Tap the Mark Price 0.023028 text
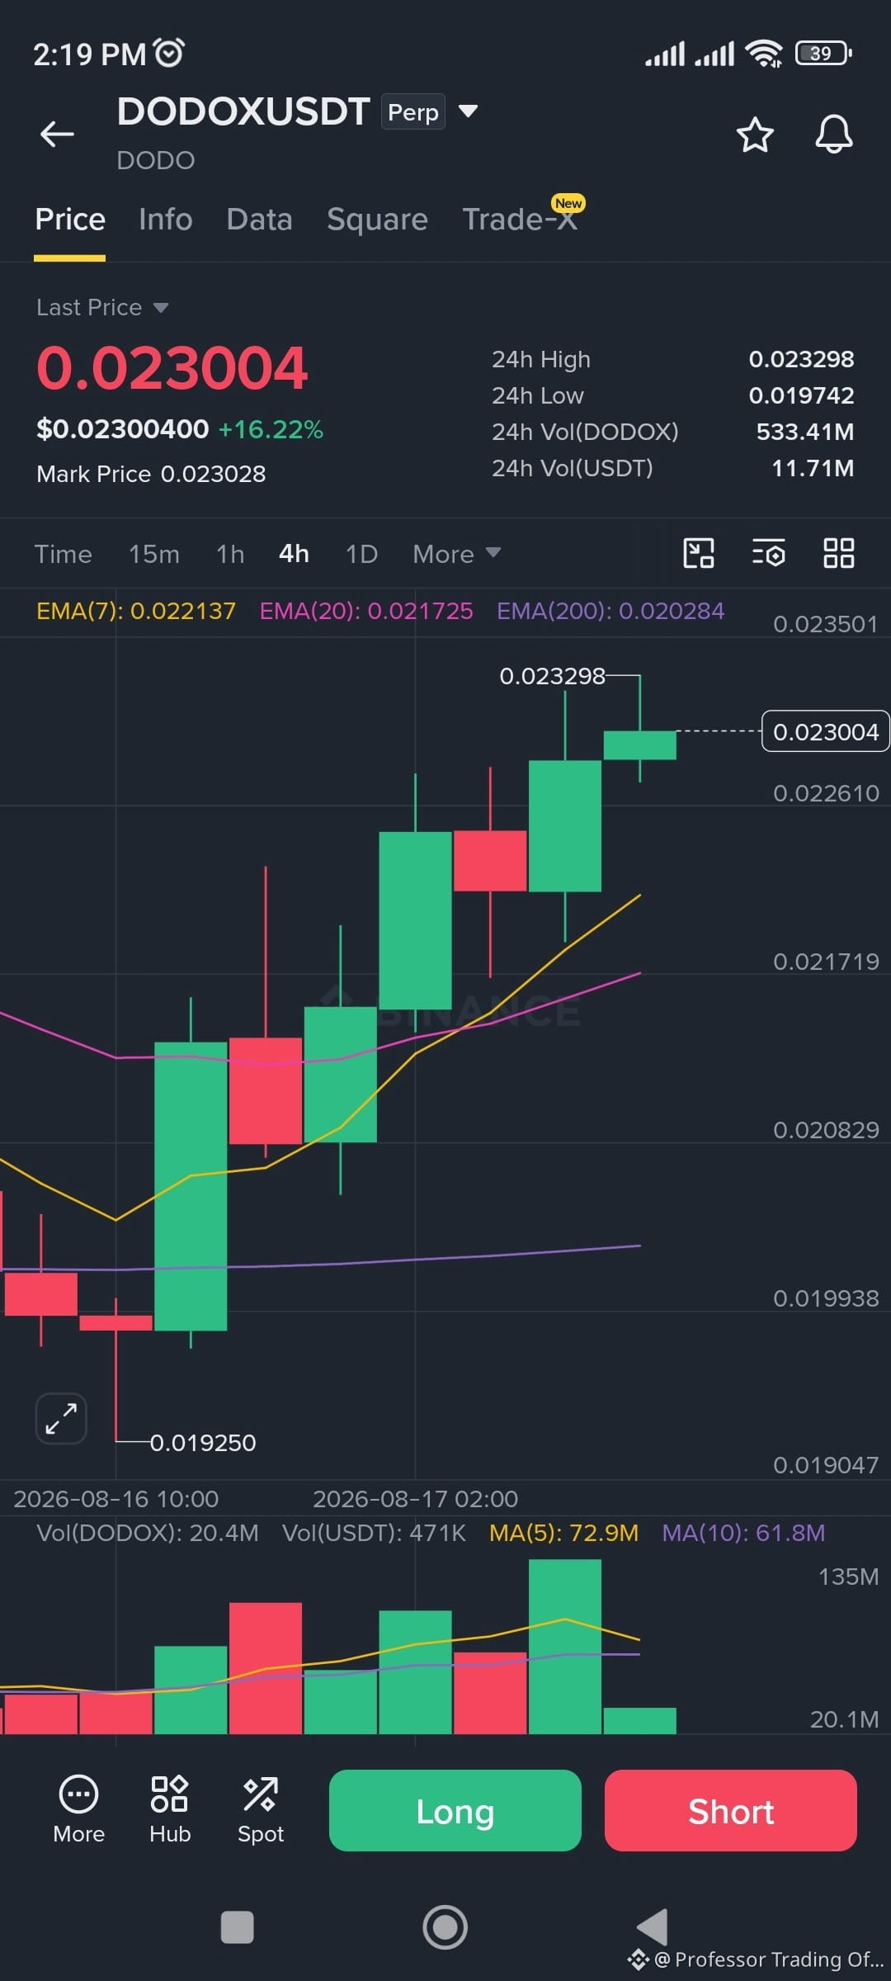Image resolution: width=891 pixels, height=1981 pixels. point(151,474)
